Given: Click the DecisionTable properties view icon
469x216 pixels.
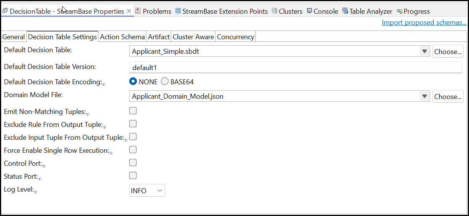Looking at the screenshot, I should point(5,11).
